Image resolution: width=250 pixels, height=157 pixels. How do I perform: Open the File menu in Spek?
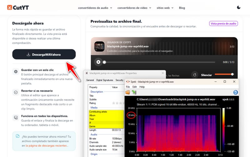(128, 87)
